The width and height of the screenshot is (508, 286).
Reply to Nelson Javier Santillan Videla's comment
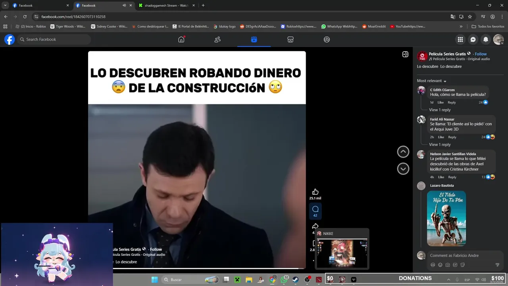(x=452, y=177)
